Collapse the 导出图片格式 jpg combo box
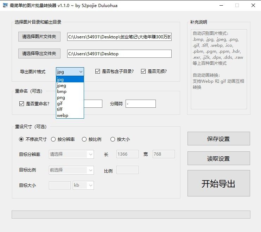The width and height of the screenshot is (261, 232). (70, 72)
